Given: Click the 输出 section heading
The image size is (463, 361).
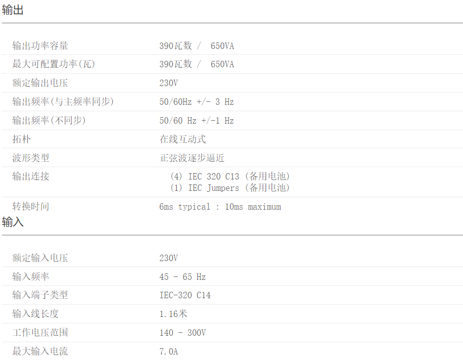Looking at the screenshot, I should pos(13,10).
